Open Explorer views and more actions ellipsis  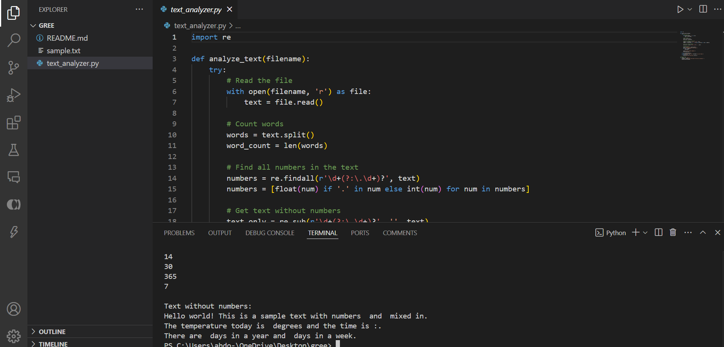139,9
